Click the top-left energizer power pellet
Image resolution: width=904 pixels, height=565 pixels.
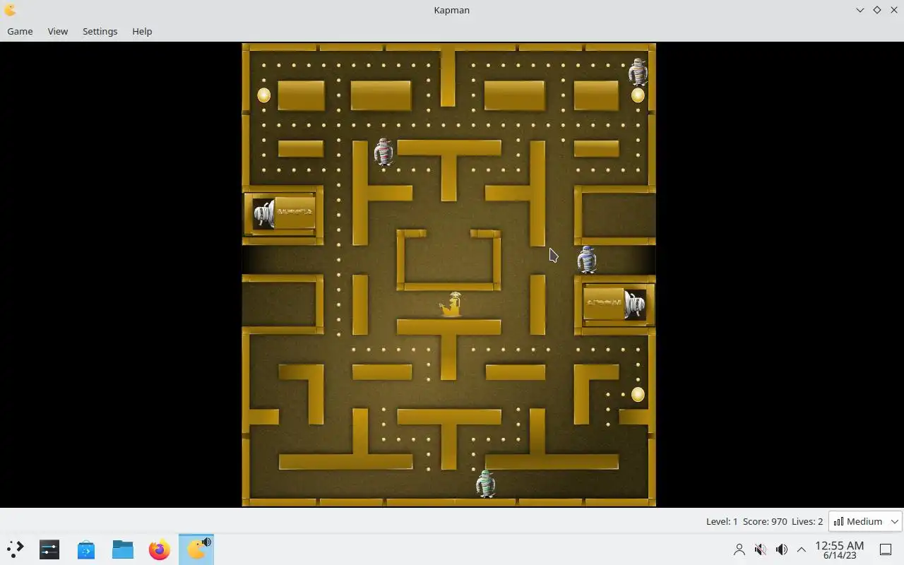click(263, 95)
